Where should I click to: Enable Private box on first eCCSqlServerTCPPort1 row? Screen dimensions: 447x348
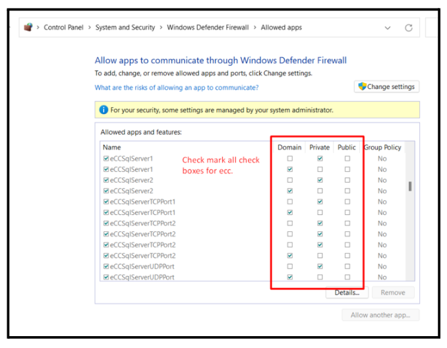pos(320,202)
